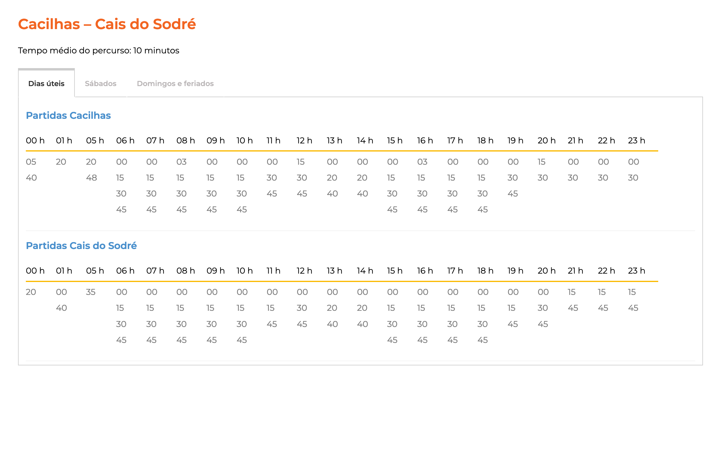
Task: Click 00 h header in Partidas Cacilhas
Action: pos(35,141)
